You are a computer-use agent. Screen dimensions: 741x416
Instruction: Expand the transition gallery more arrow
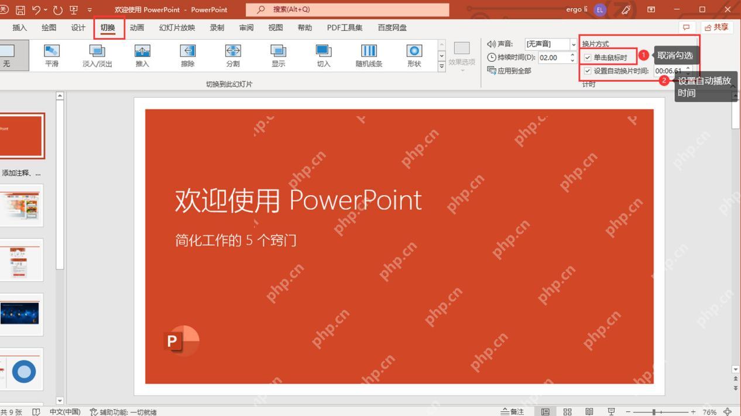(x=442, y=66)
